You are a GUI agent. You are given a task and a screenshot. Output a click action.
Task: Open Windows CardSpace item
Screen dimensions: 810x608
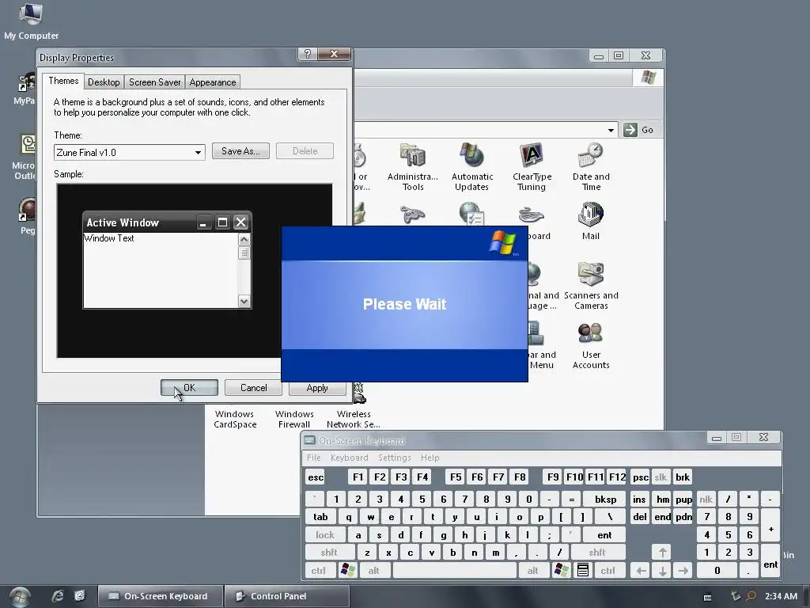point(235,419)
